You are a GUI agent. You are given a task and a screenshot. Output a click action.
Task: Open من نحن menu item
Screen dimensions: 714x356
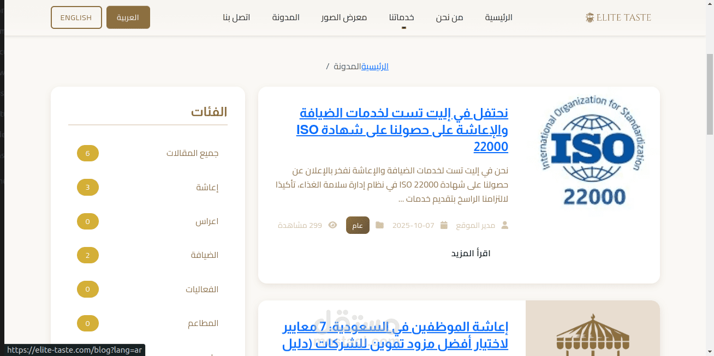pyautogui.click(x=449, y=17)
